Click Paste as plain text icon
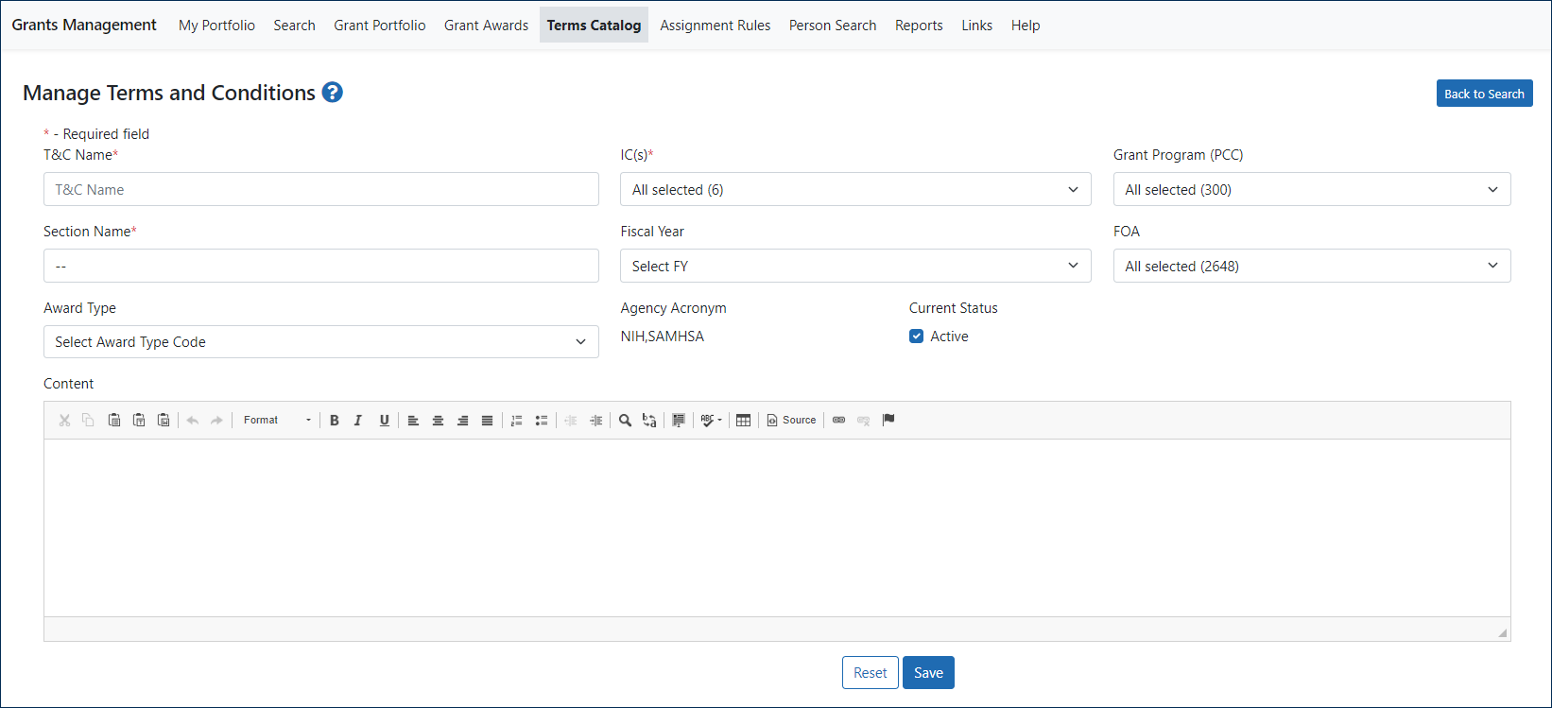1552x708 pixels. click(x=139, y=421)
